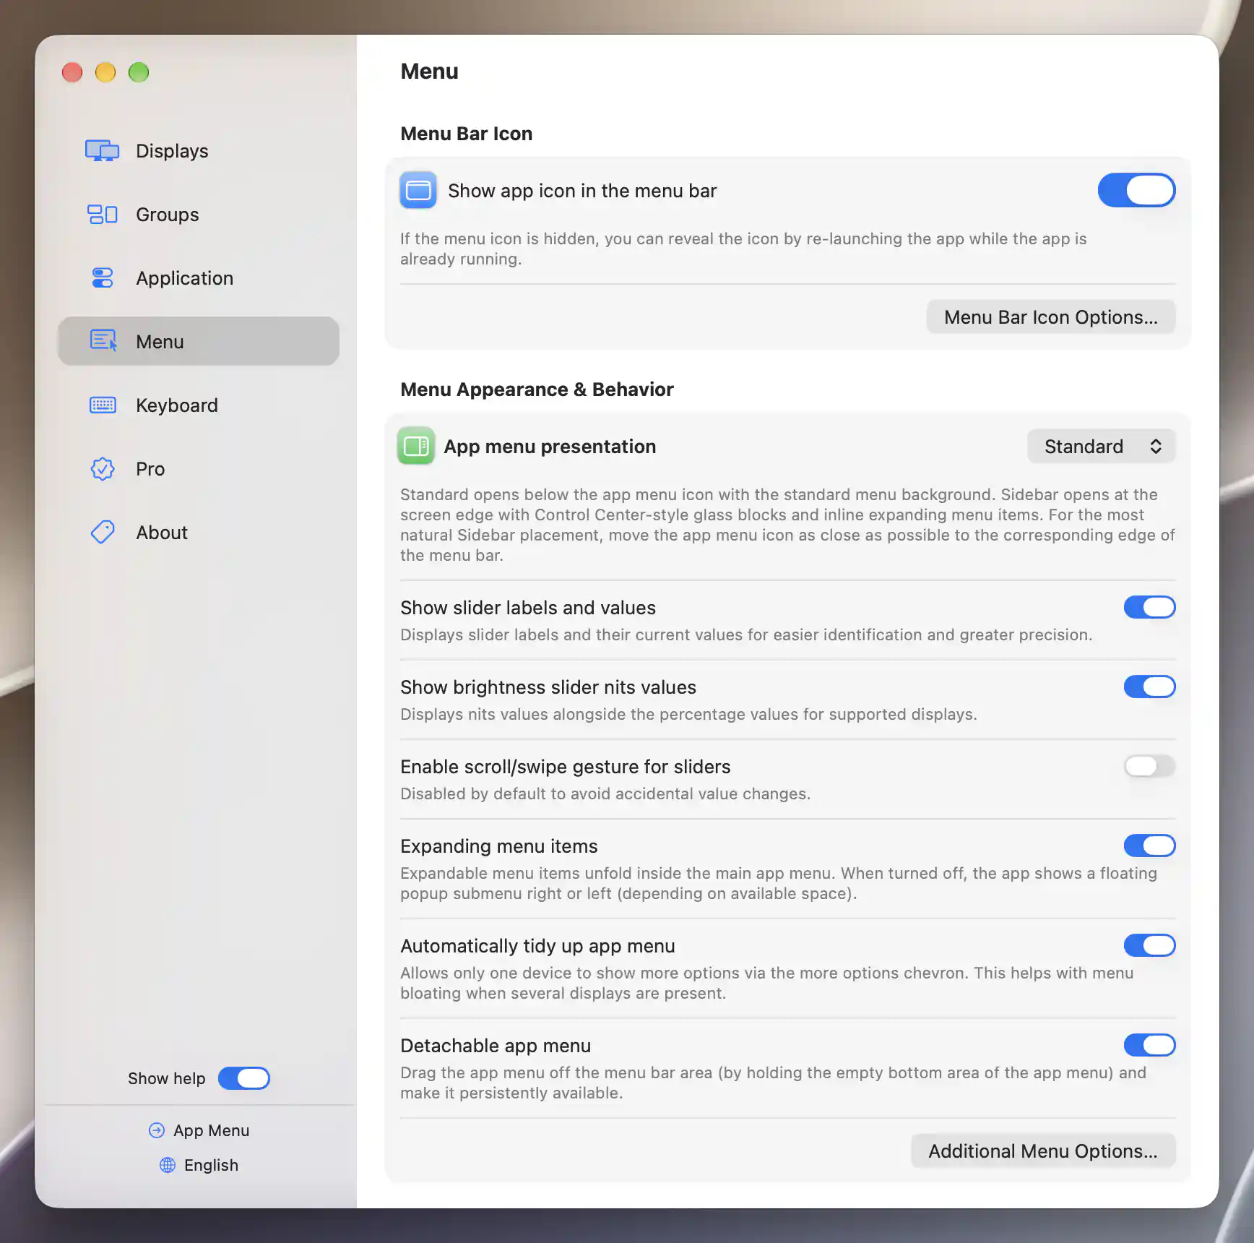Toggle Automatically tidy up app menu
This screenshot has height=1243, width=1254.
[1149, 945]
